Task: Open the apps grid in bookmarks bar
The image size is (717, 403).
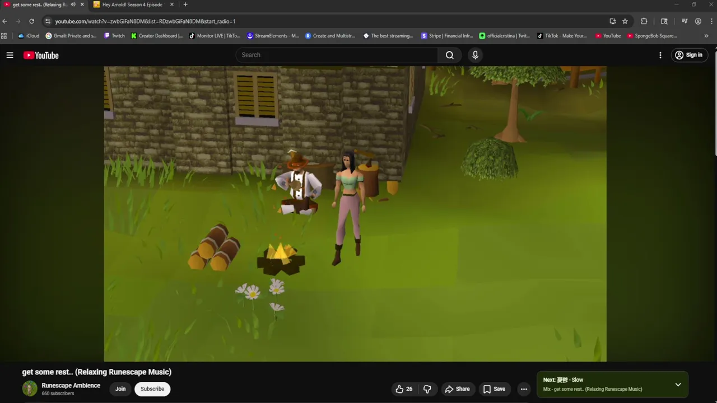Action: tap(4, 36)
